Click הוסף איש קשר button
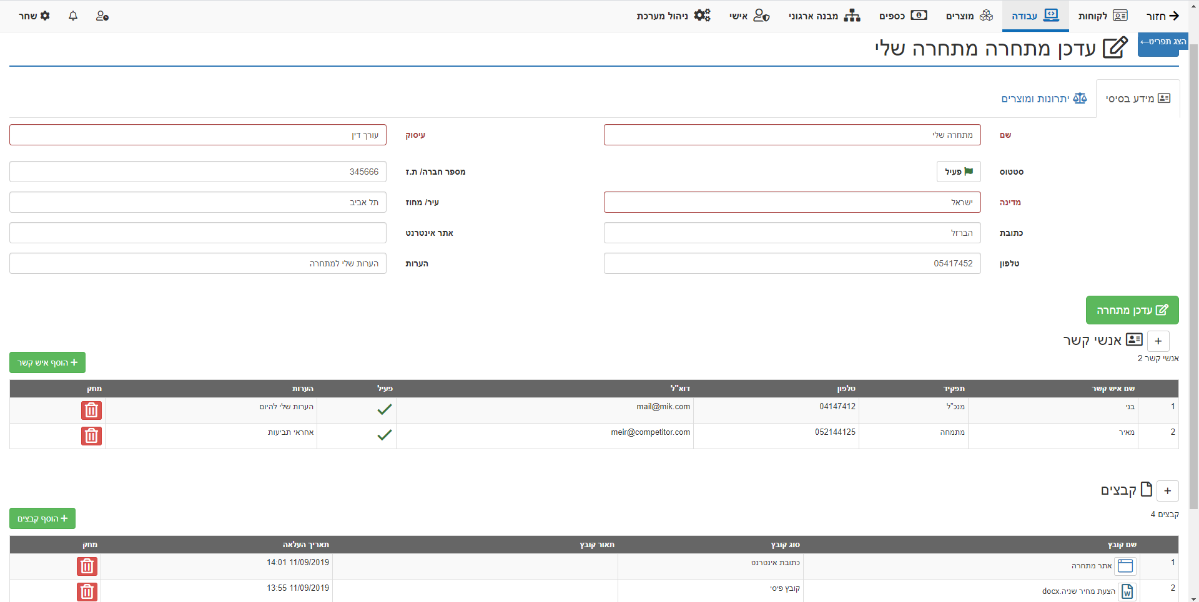The width and height of the screenshot is (1199, 602). pos(47,362)
